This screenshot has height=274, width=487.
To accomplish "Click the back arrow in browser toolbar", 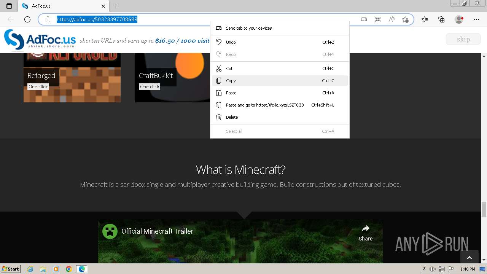I will click(11, 19).
